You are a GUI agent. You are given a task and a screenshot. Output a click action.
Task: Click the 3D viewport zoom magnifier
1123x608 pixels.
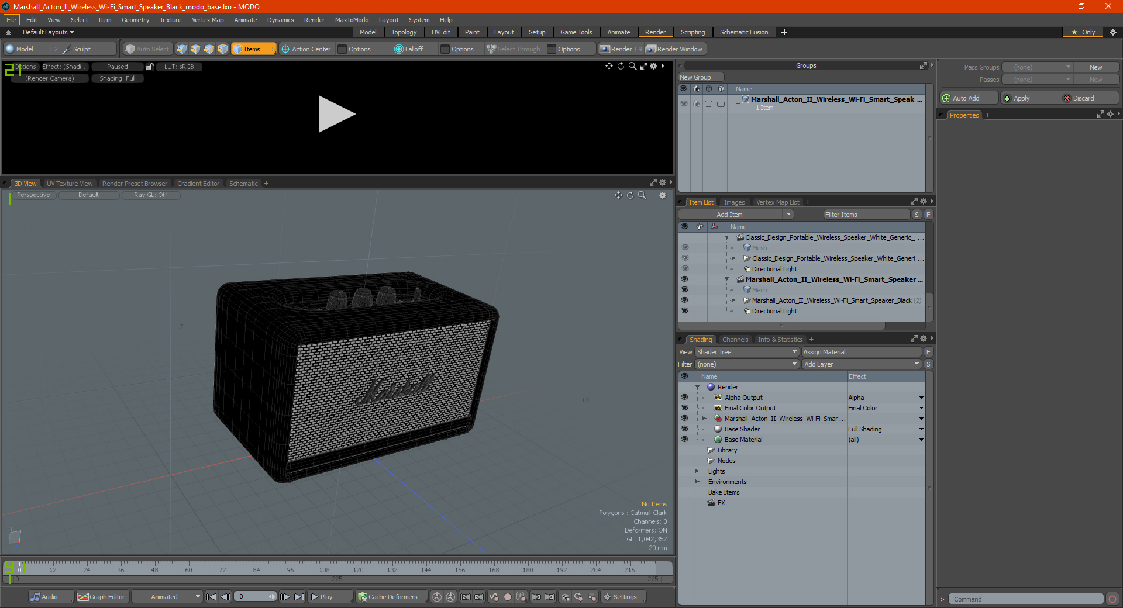pyautogui.click(x=642, y=195)
